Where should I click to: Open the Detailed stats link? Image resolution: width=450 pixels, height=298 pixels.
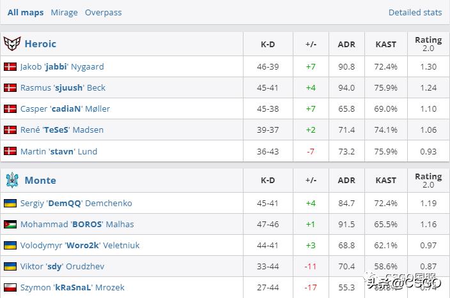click(x=415, y=12)
